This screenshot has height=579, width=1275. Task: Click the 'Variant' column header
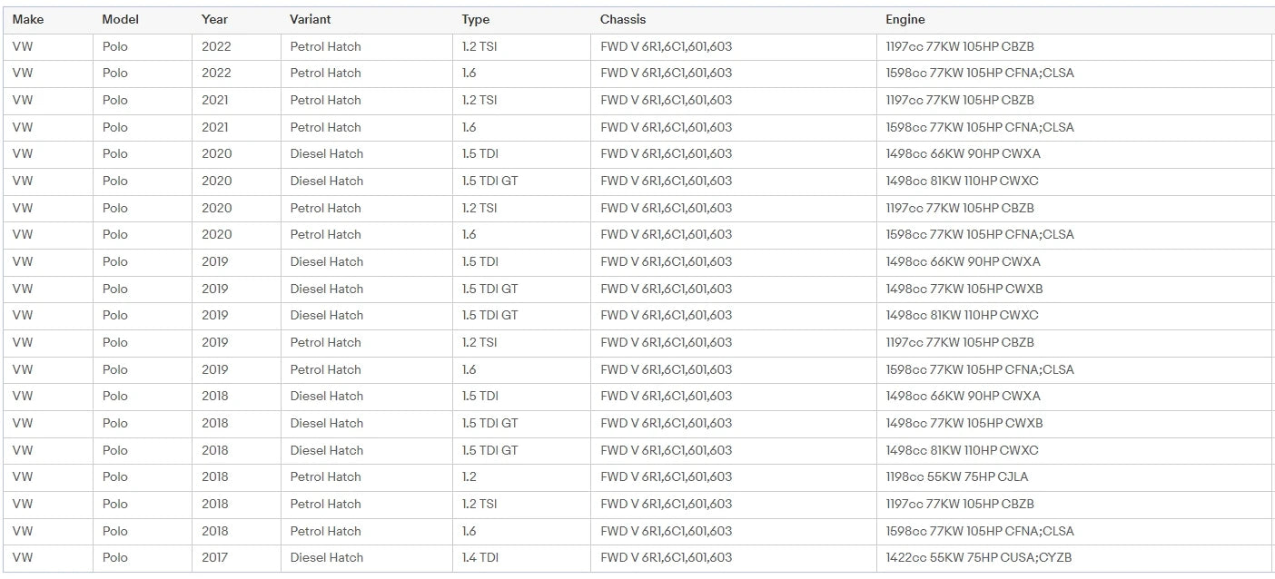pyautogui.click(x=311, y=19)
